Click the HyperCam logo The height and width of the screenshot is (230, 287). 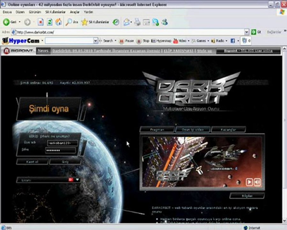click(x=21, y=41)
